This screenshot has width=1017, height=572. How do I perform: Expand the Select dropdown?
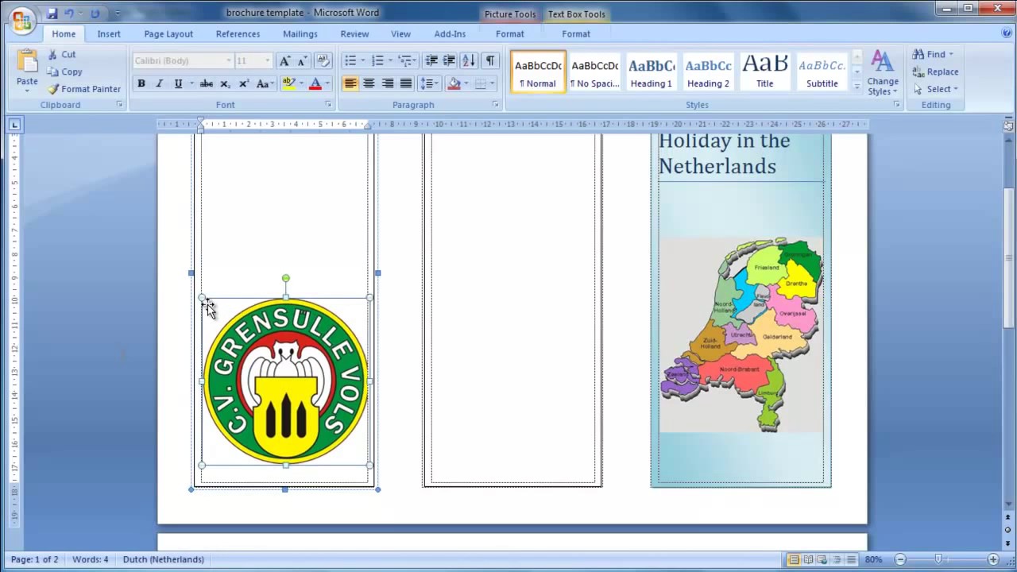(x=956, y=89)
